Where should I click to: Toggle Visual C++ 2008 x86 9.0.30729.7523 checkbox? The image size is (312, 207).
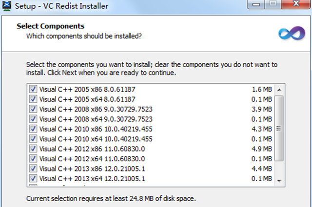(x=33, y=109)
